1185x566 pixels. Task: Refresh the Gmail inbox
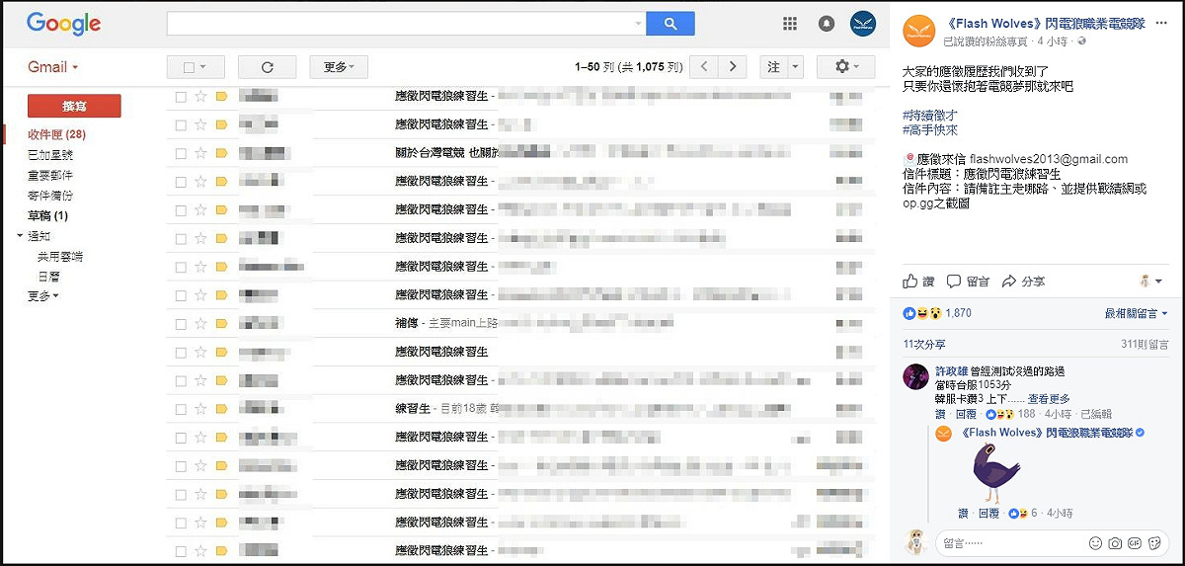(267, 67)
